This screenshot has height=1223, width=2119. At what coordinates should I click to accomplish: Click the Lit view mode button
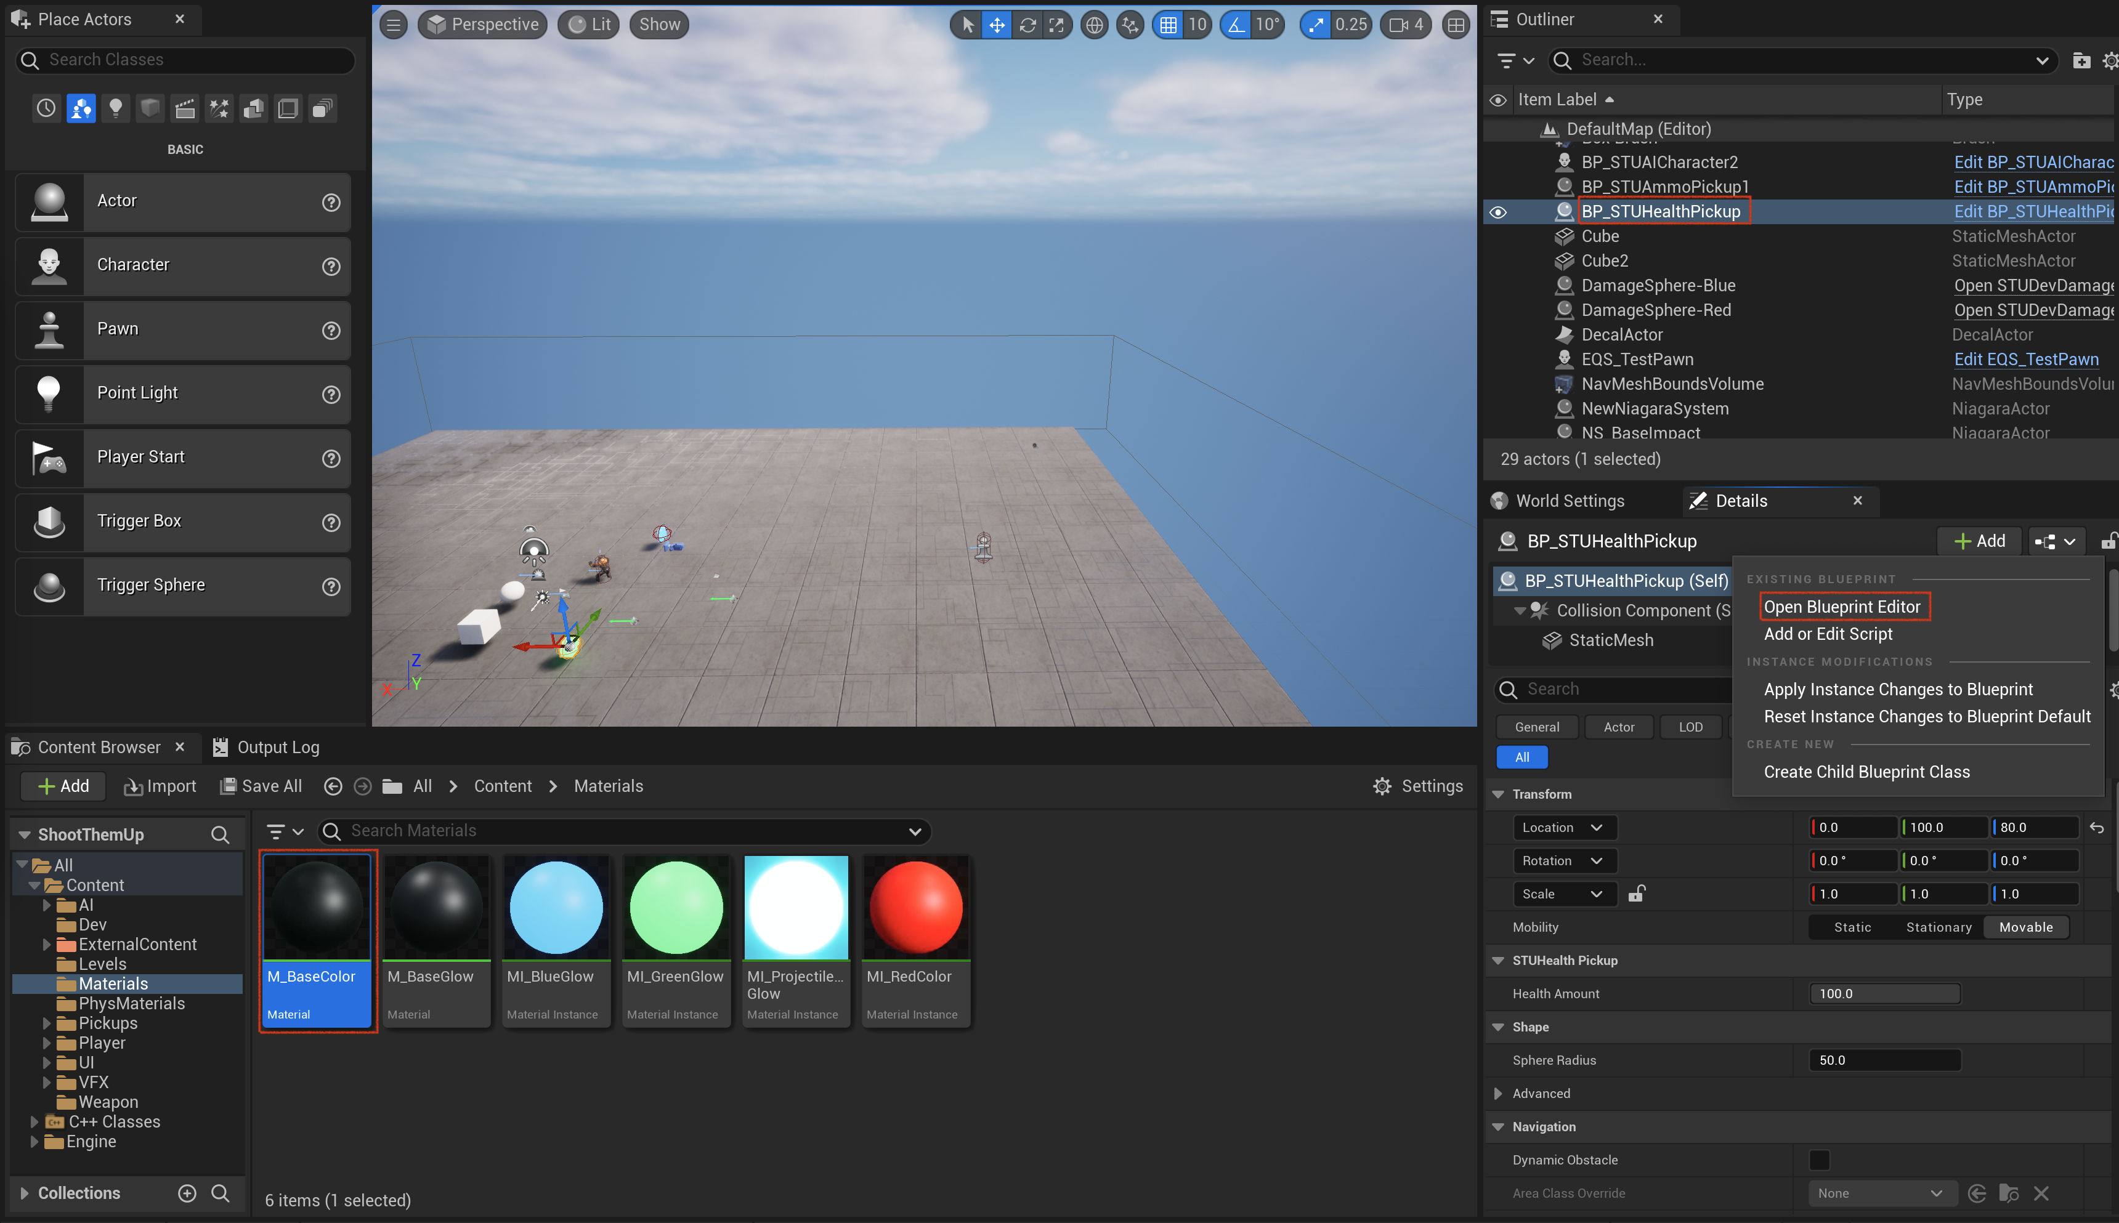click(590, 25)
